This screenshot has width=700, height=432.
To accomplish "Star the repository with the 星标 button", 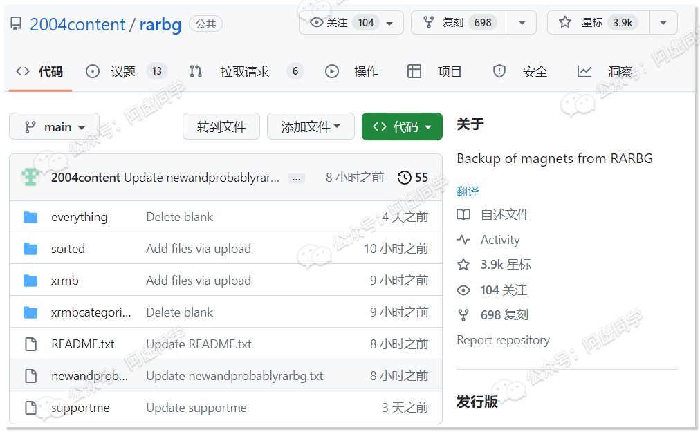I will [591, 22].
